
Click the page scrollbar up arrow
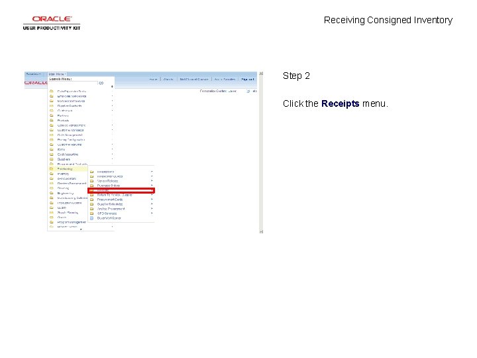(261, 74)
